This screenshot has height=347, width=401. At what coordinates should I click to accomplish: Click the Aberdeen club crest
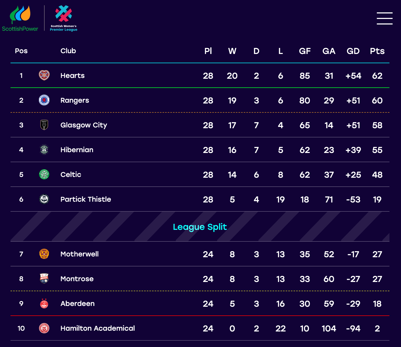tap(44, 303)
